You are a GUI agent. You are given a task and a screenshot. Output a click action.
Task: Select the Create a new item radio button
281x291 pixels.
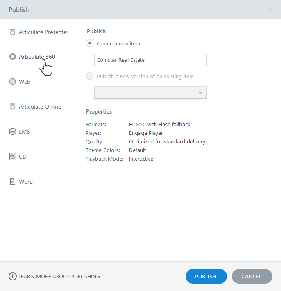click(90, 43)
